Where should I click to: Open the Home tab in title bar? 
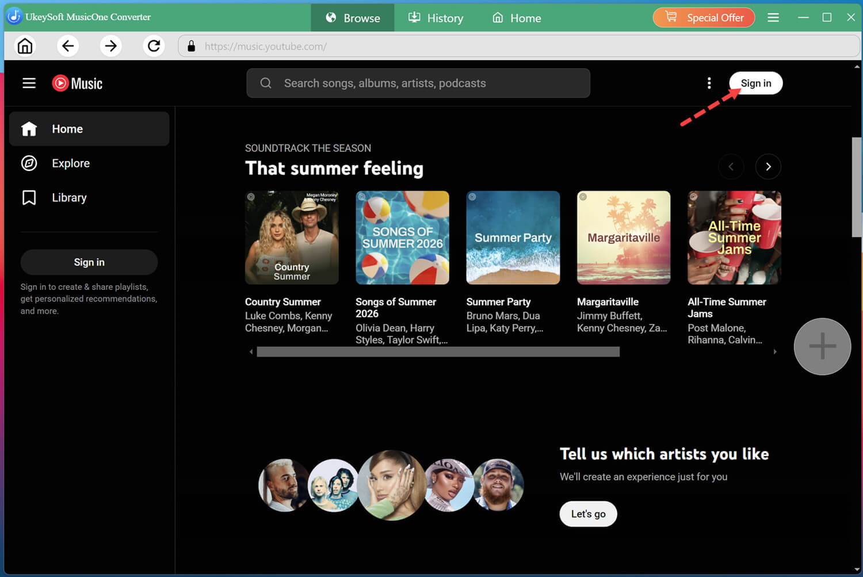(517, 18)
